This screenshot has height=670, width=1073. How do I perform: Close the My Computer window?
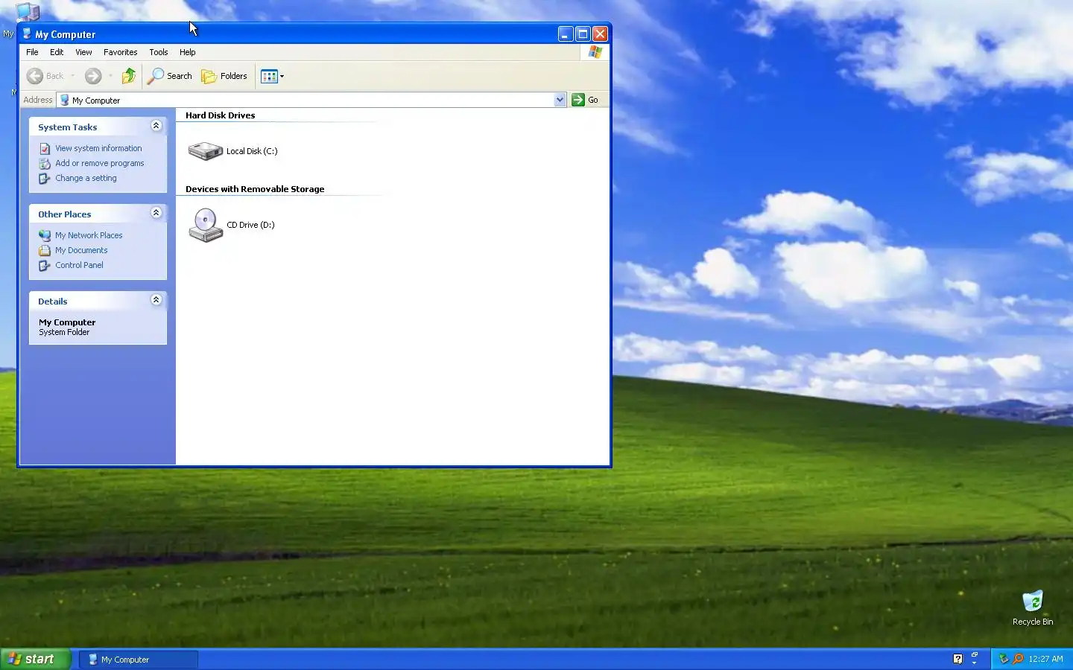600,33
